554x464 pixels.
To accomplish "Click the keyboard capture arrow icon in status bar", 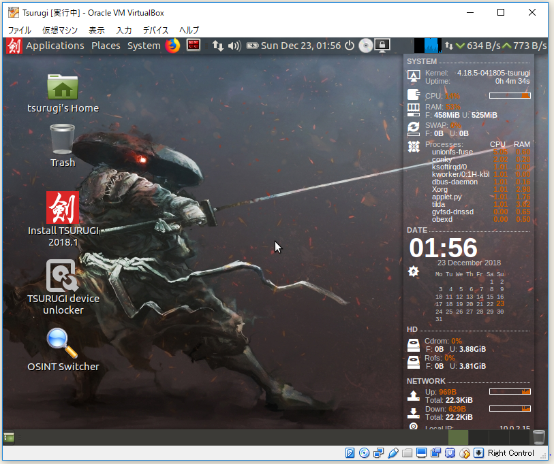I will [478, 452].
